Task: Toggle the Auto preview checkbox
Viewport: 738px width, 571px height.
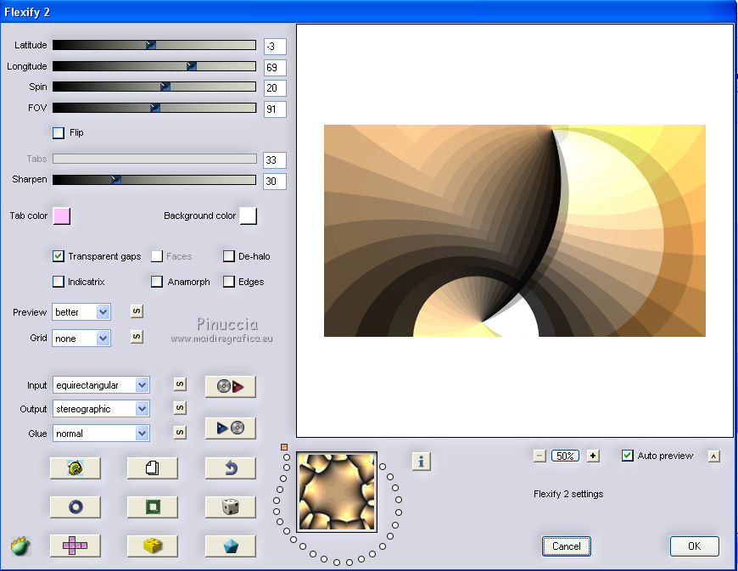Action: pyautogui.click(x=628, y=456)
